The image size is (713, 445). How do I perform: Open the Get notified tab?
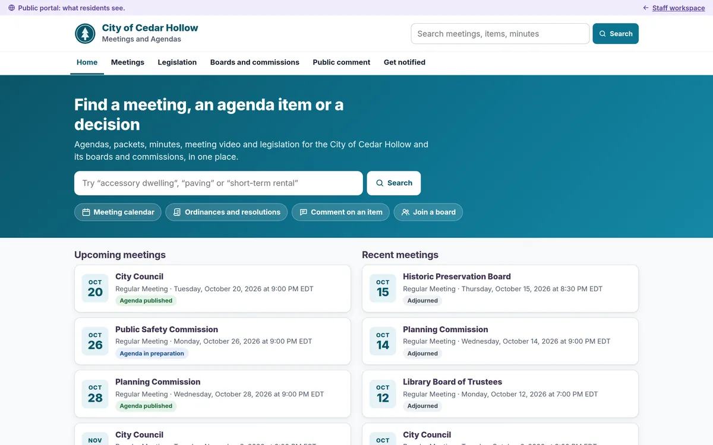coord(405,62)
